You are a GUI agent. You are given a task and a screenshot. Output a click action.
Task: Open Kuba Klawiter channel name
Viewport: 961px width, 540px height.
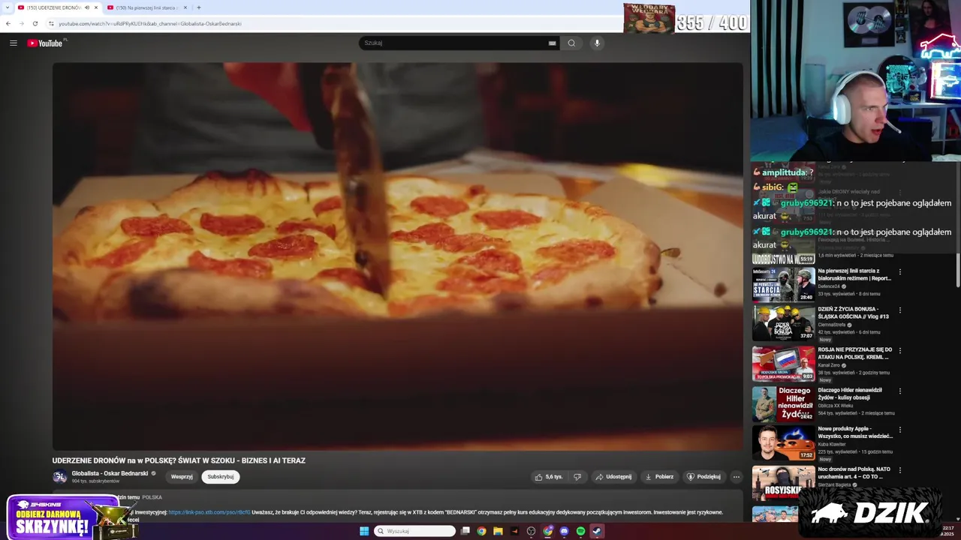[x=833, y=444]
